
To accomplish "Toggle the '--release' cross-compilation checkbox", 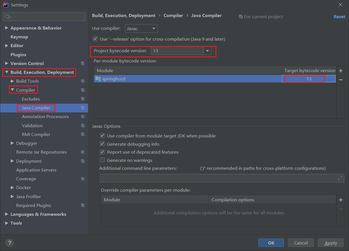I will click(95, 39).
